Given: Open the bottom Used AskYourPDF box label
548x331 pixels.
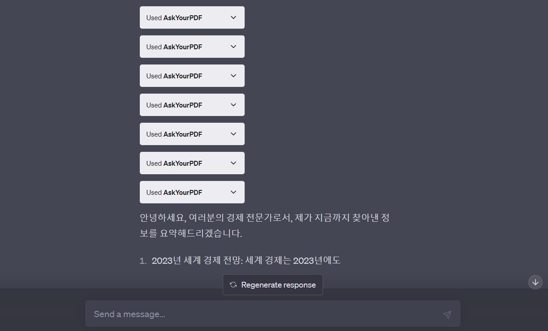Looking at the screenshot, I should pos(174,193).
